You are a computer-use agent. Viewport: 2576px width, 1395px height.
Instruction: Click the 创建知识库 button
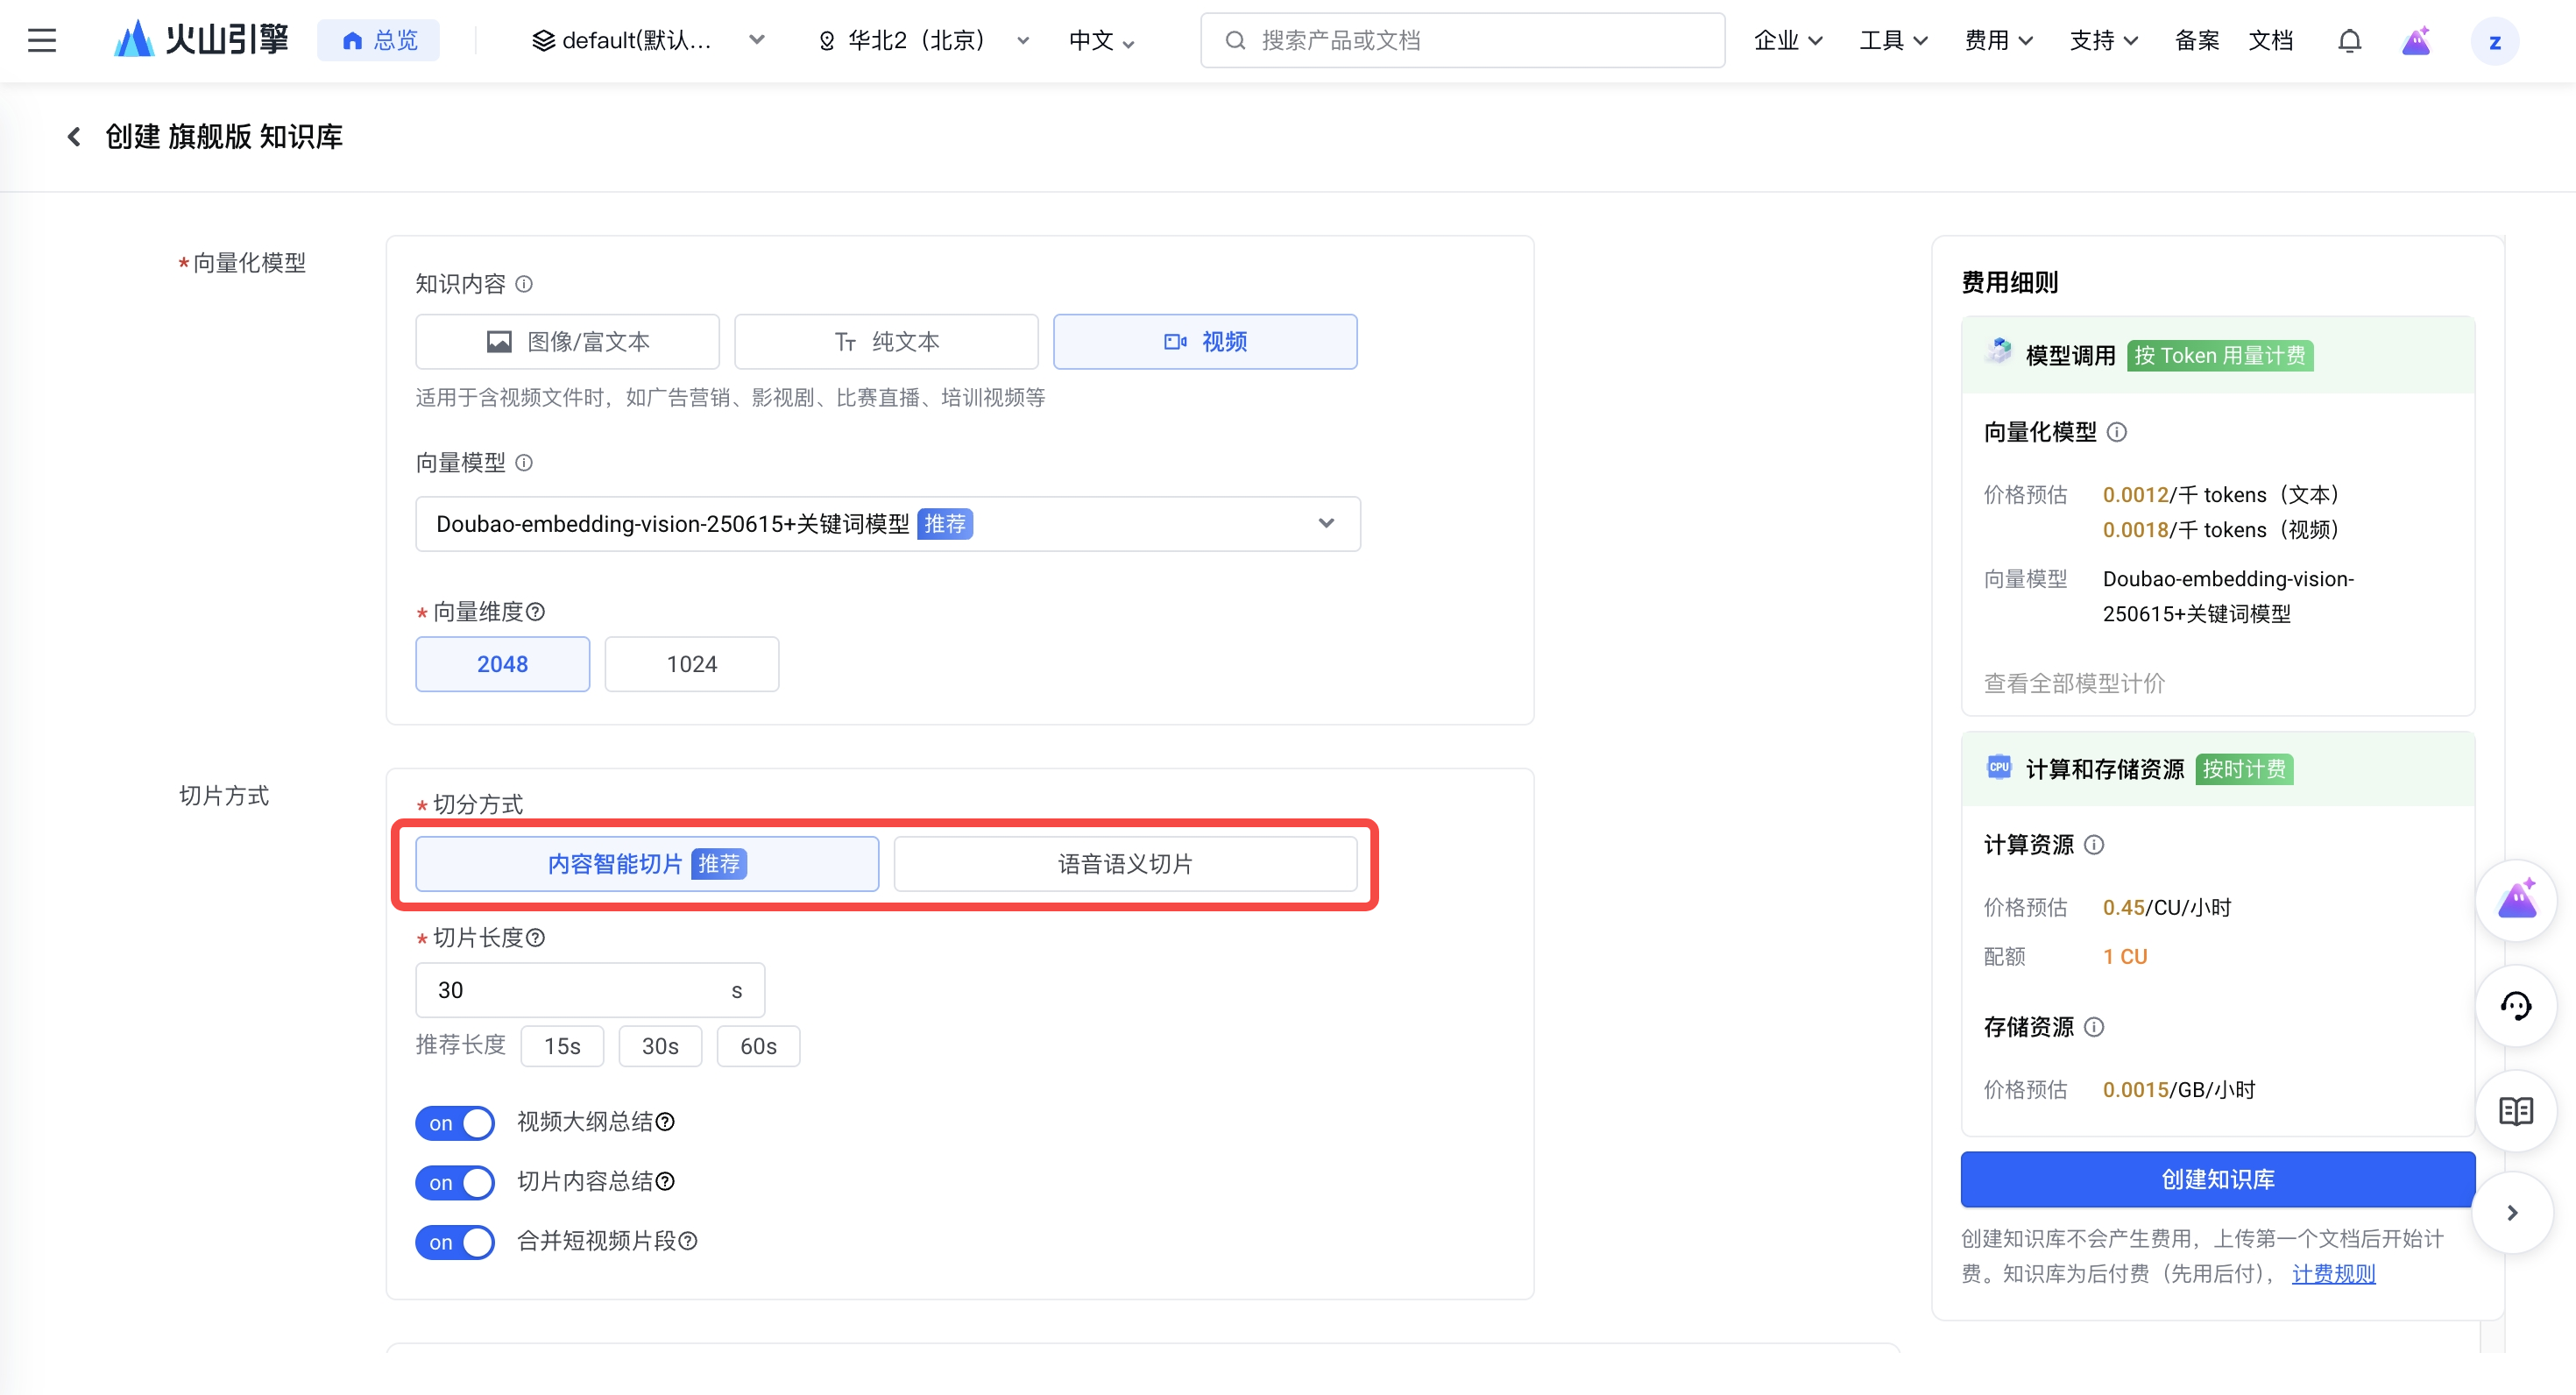(x=2217, y=1178)
